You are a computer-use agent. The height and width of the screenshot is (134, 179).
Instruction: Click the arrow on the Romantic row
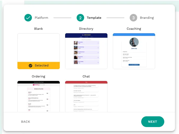click(98, 57)
